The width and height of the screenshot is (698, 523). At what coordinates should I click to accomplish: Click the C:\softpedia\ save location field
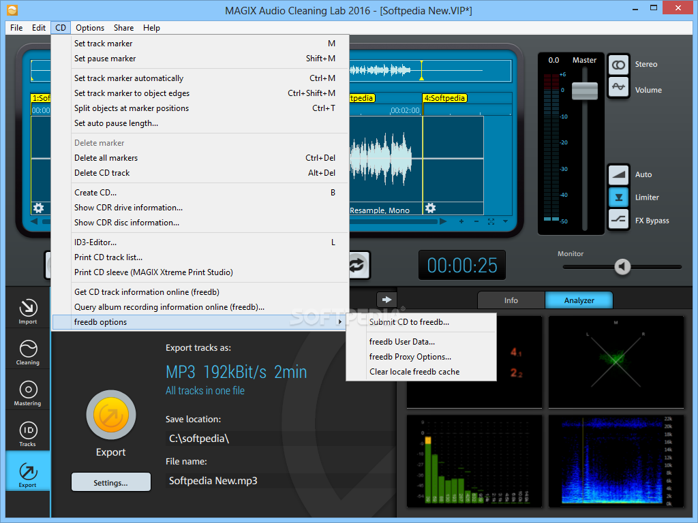coord(280,439)
